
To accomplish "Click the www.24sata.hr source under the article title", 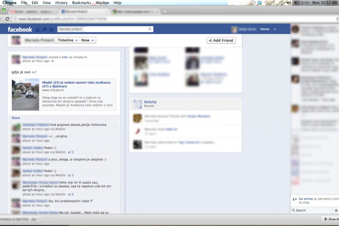I will tap(53, 90).
